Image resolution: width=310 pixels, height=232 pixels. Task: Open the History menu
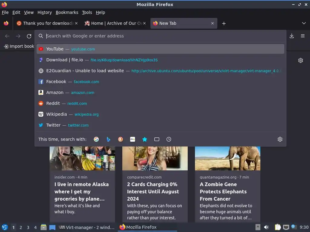pos(45,12)
